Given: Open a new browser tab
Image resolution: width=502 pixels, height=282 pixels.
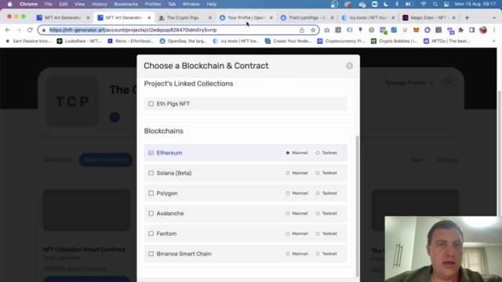Looking at the screenshot, I should coord(467,18).
